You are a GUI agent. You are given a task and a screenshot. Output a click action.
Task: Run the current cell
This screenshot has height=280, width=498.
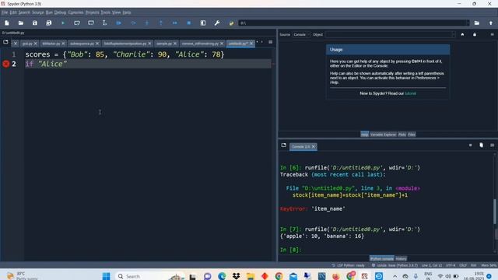click(77, 23)
